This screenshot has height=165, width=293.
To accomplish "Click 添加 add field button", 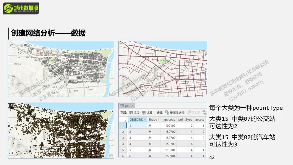I will pos(134,113).
